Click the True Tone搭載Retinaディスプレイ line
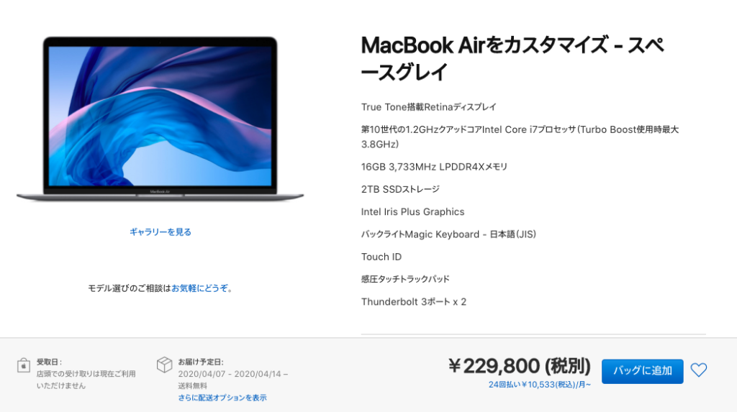The width and height of the screenshot is (737, 412). [429, 107]
